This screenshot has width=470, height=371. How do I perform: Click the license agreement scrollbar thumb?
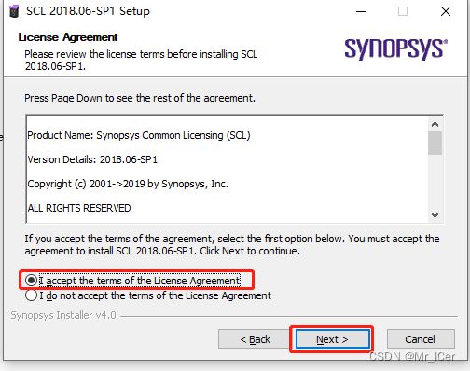[435, 143]
